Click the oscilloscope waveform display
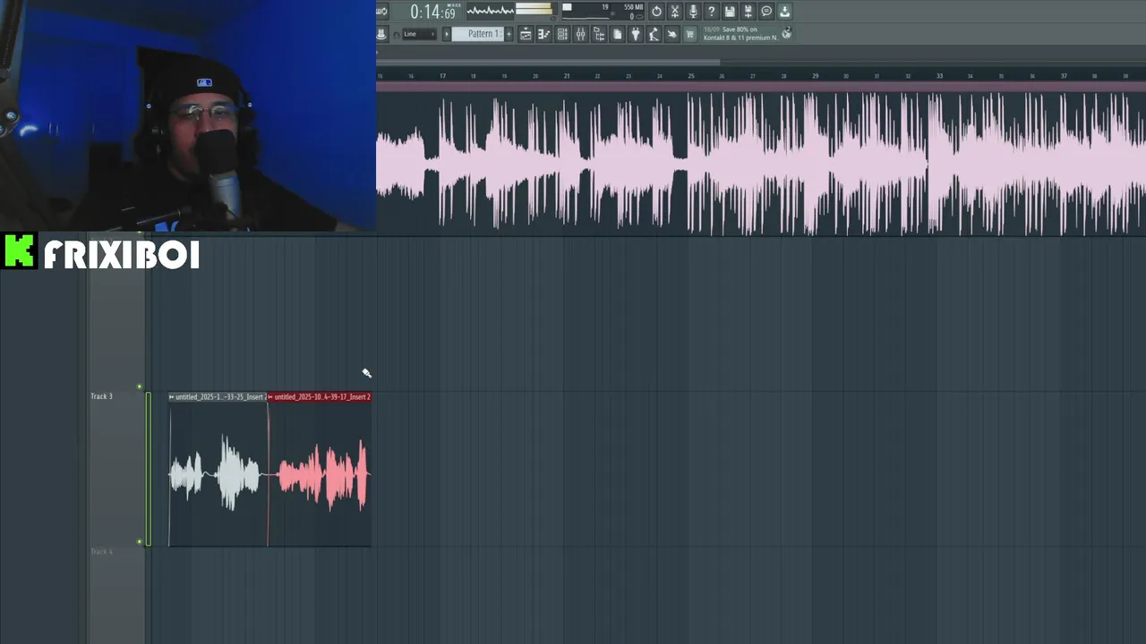This screenshot has height=644, width=1146. 490,11
